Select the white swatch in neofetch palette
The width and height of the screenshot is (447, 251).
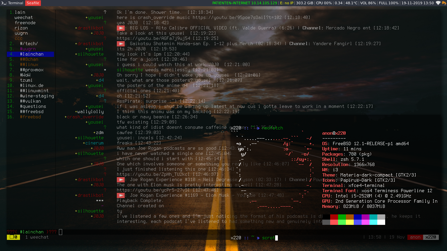[381, 222]
